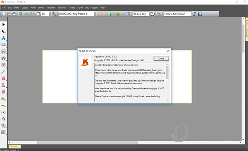Screen dimensions: 248x151
Task: Open a file with the folder icon
Action: [x=9, y=14]
